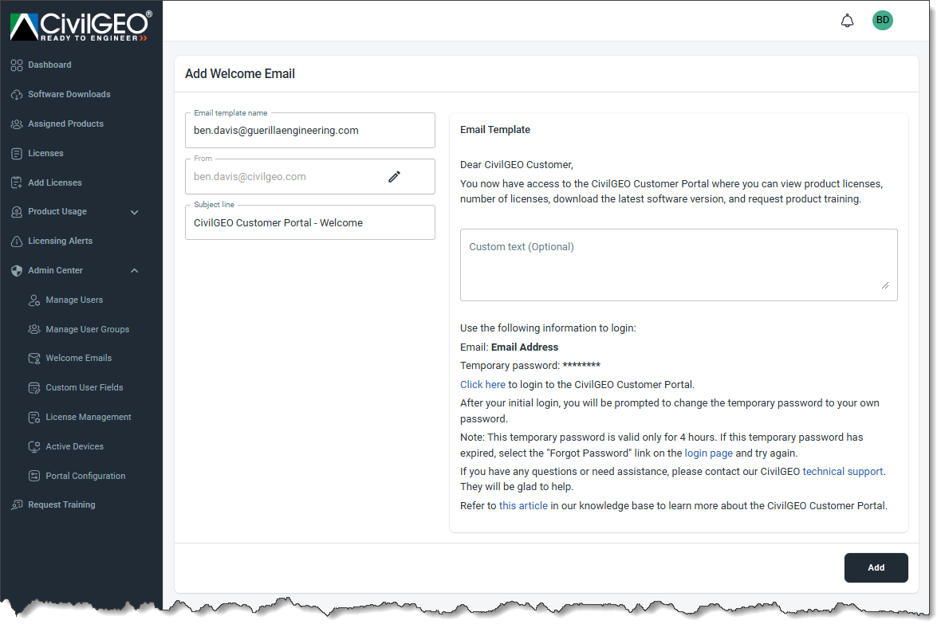The image size is (941, 624).
Task: Click the Add button
Action: [x=876, y=567]
